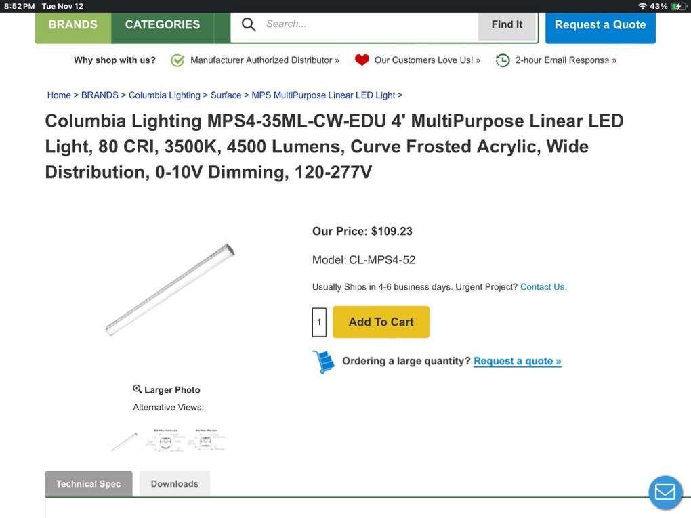
Task: Click the quantity input field
Action: [x=319, y=322]
